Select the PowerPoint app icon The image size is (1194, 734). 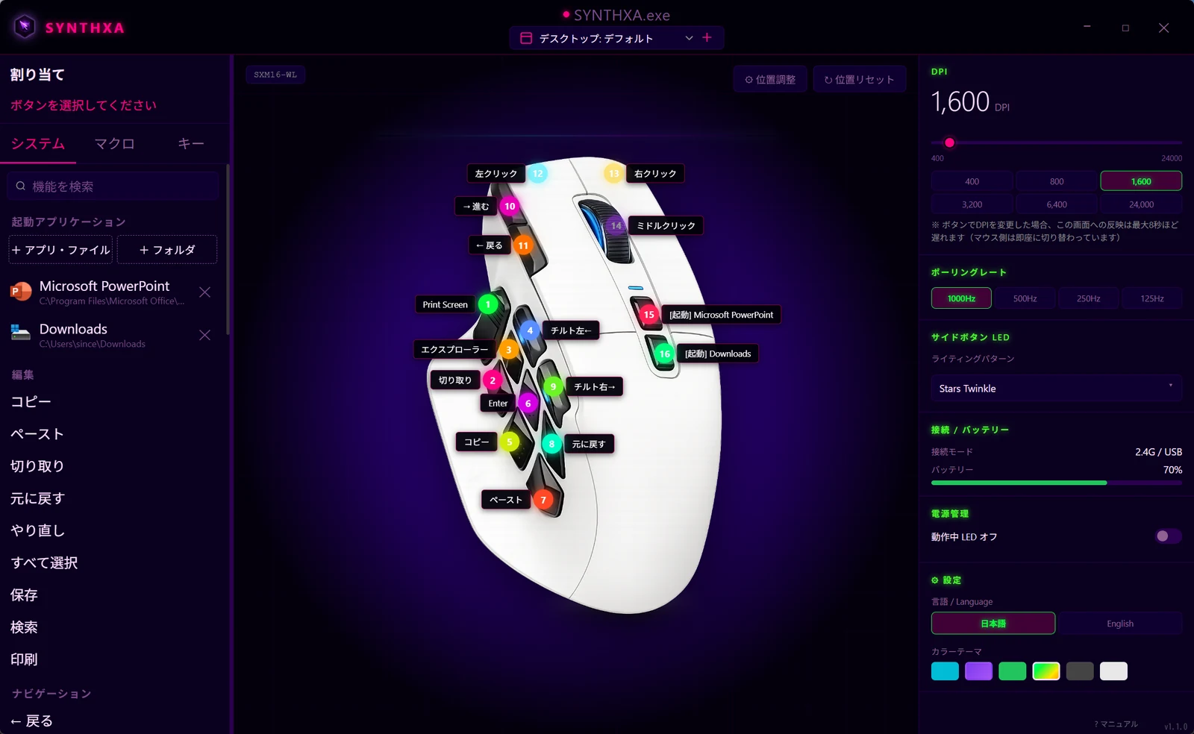click(x=21, y=291)
